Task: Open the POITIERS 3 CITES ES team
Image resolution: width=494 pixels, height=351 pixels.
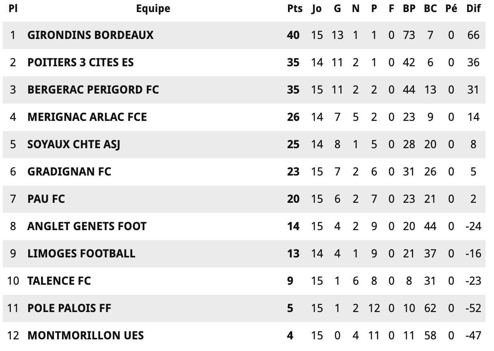Action: point(80,62)
